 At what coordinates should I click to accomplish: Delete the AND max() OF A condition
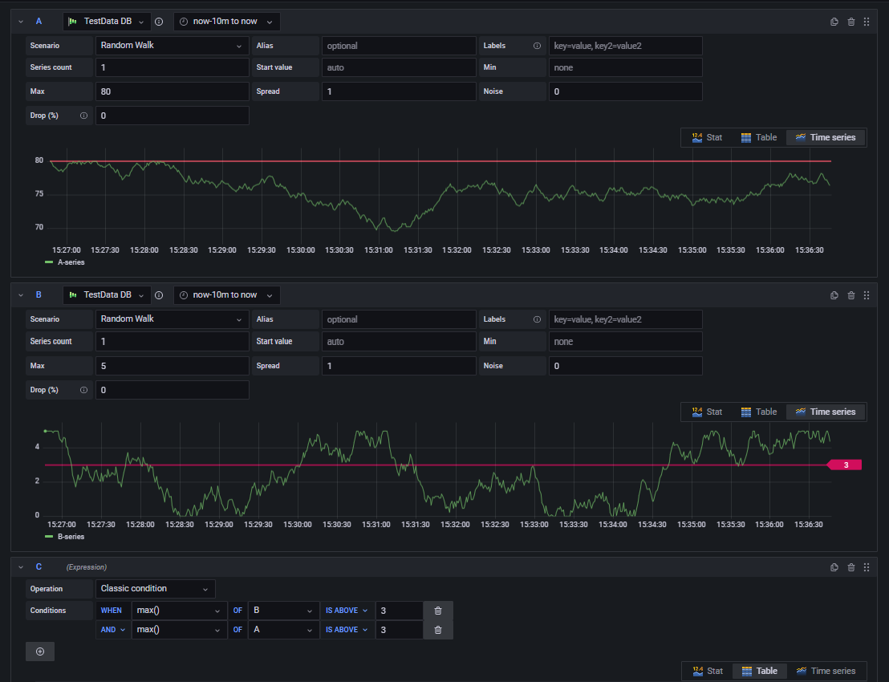coord(438,630)
